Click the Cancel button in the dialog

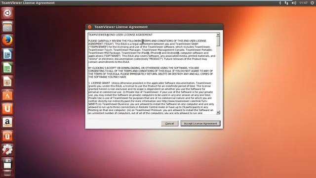(170, 124)
